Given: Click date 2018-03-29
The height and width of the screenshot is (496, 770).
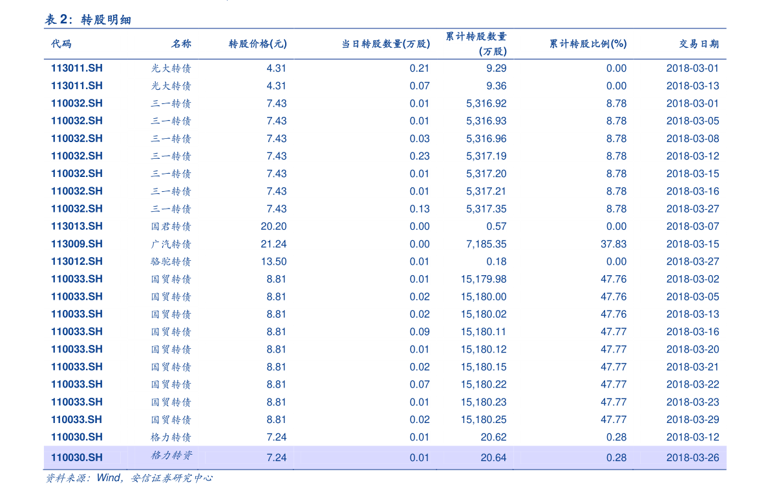Looking at the screenshot, I should point(692,420).
